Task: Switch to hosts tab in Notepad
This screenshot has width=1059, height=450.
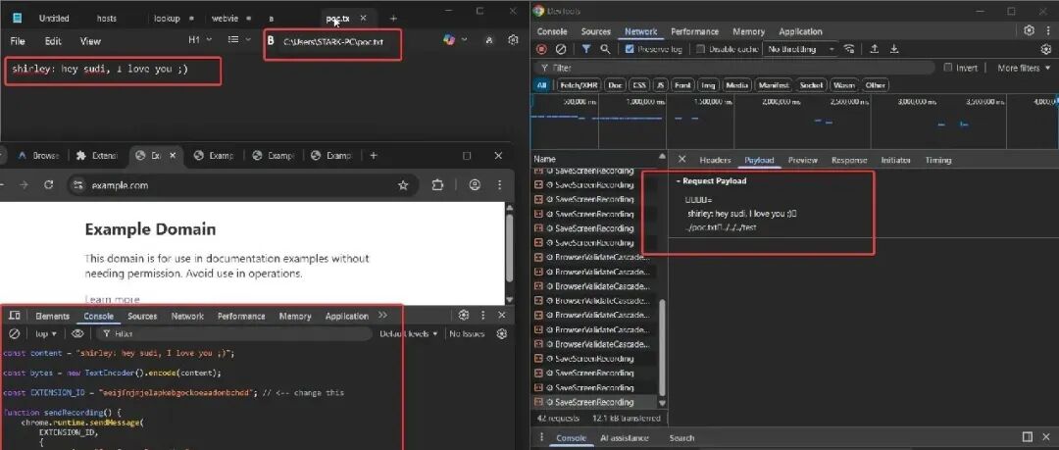Action: [x=107, y=19]
